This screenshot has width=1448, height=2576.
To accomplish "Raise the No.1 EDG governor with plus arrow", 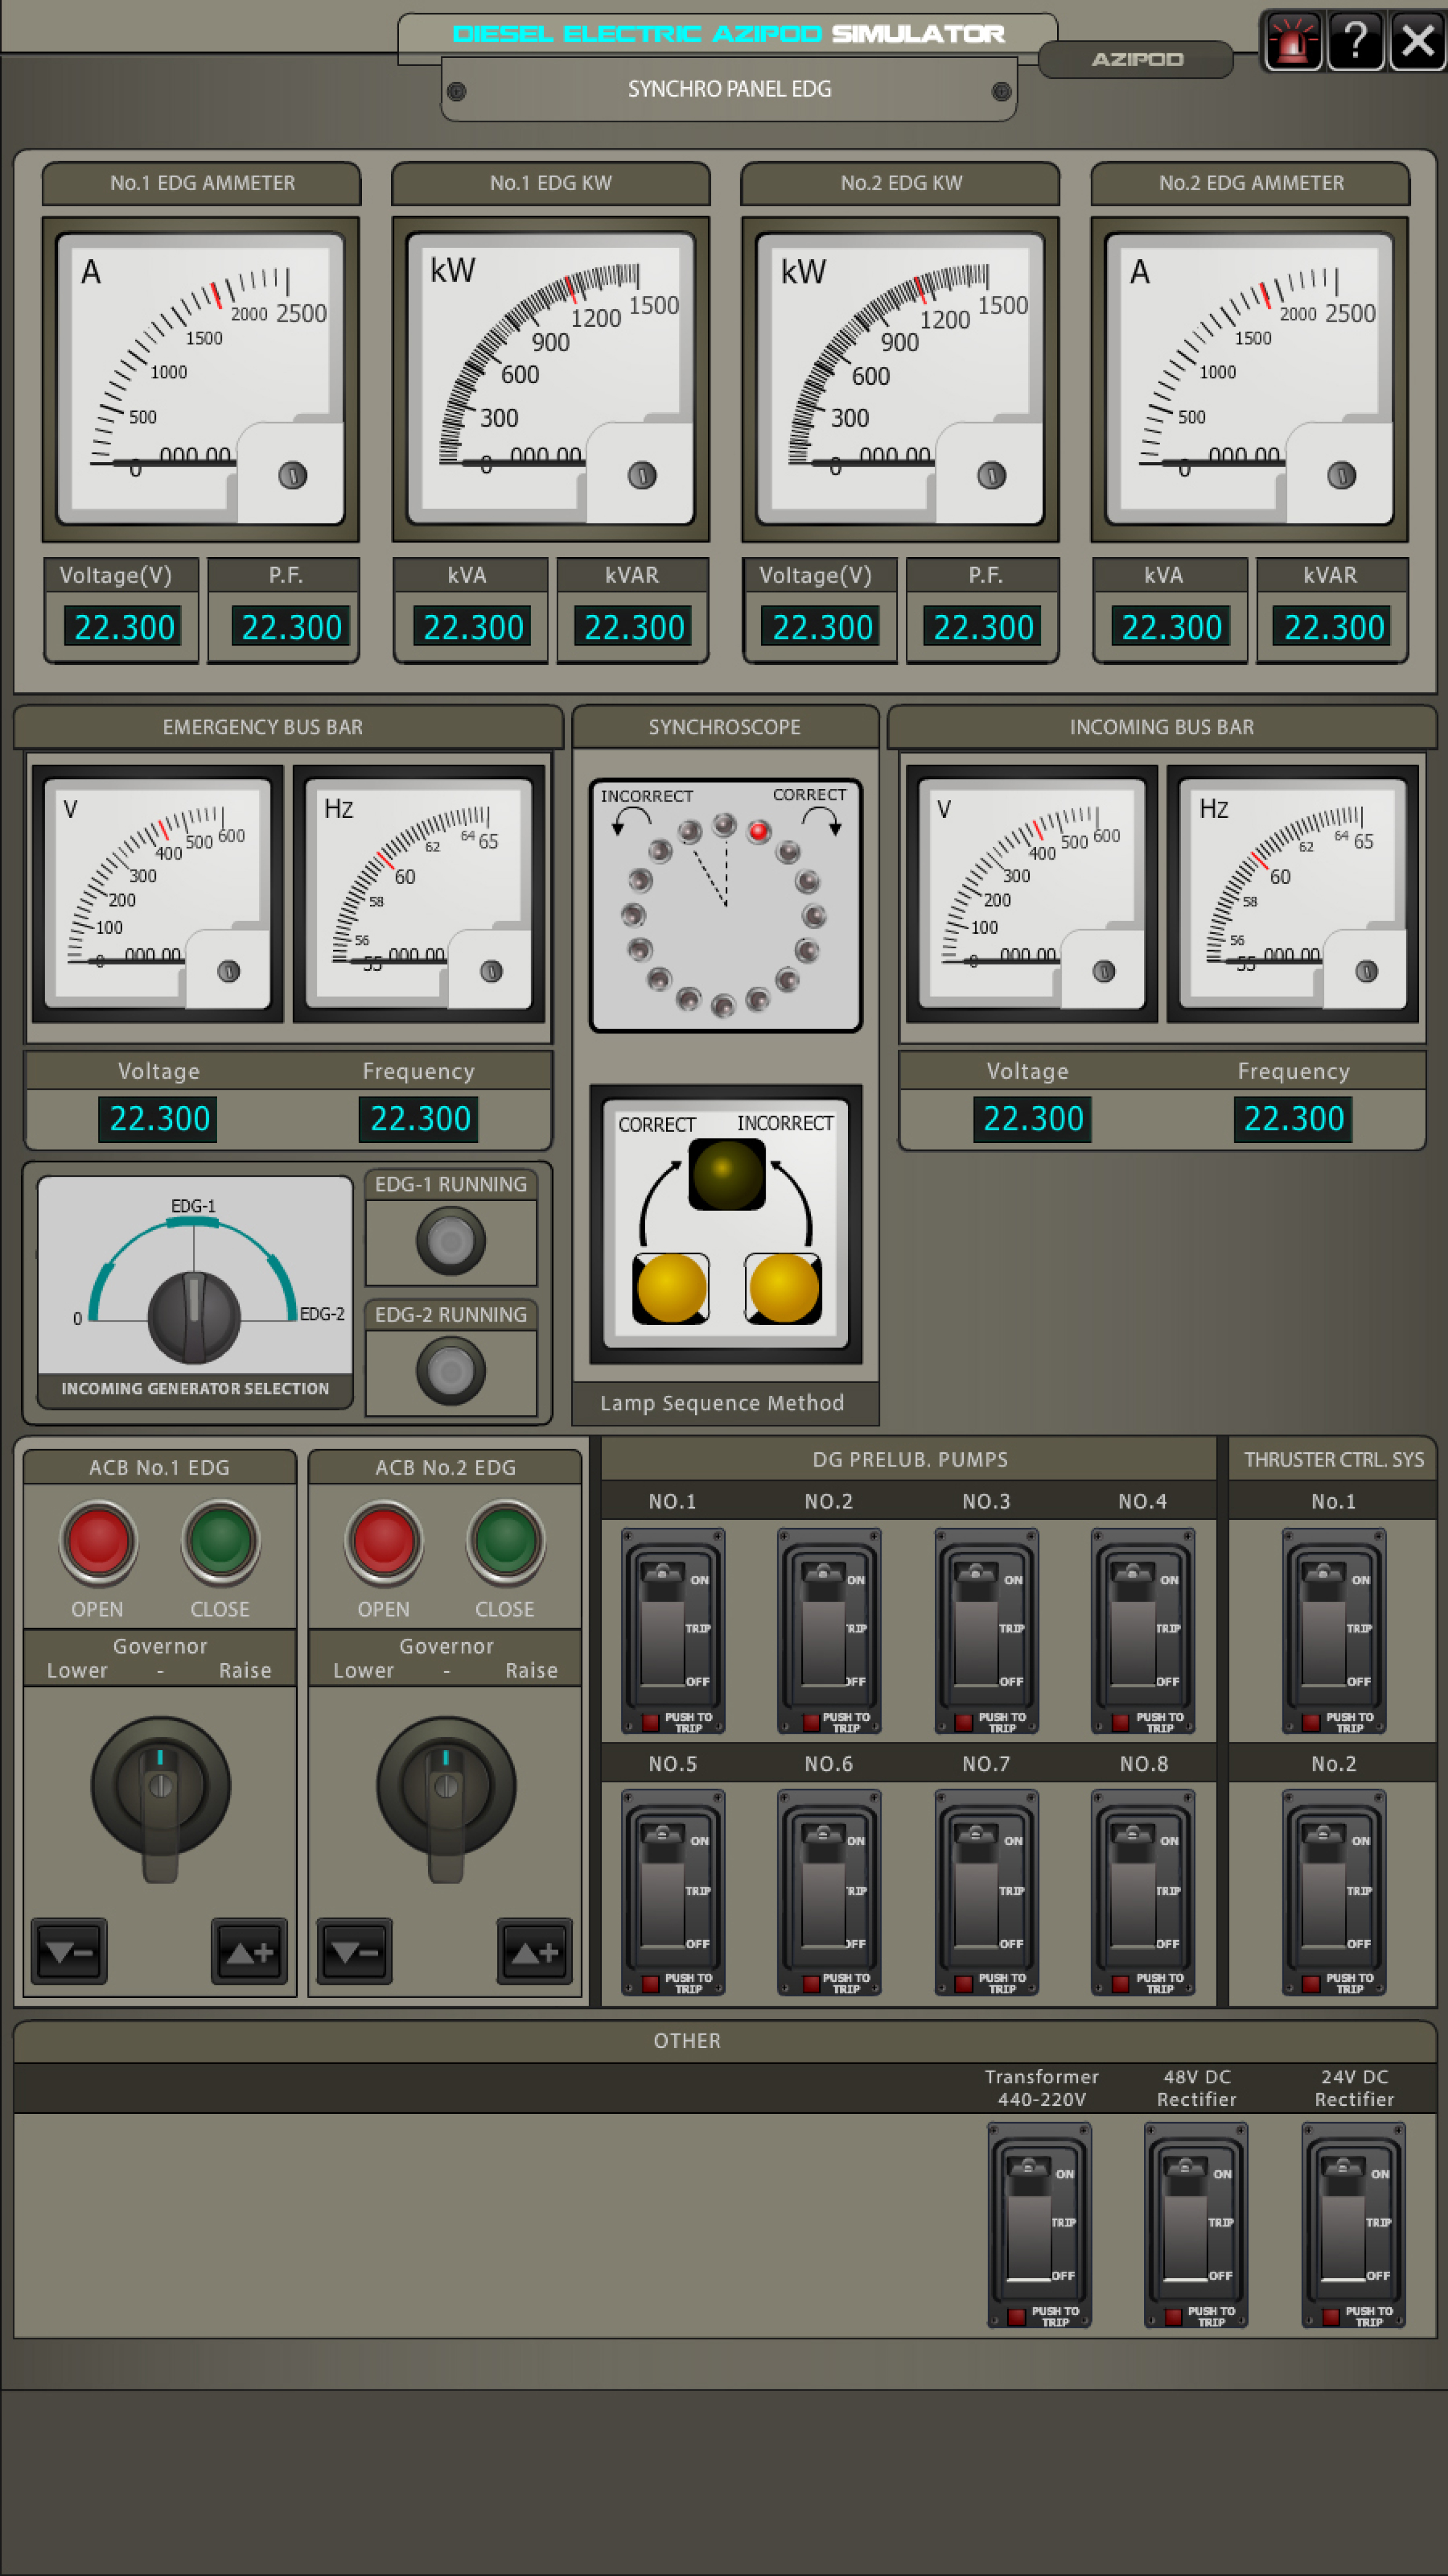I will point(250,1950).
